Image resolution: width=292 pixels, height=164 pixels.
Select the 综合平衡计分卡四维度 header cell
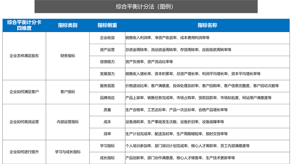[x=24, y=25]
